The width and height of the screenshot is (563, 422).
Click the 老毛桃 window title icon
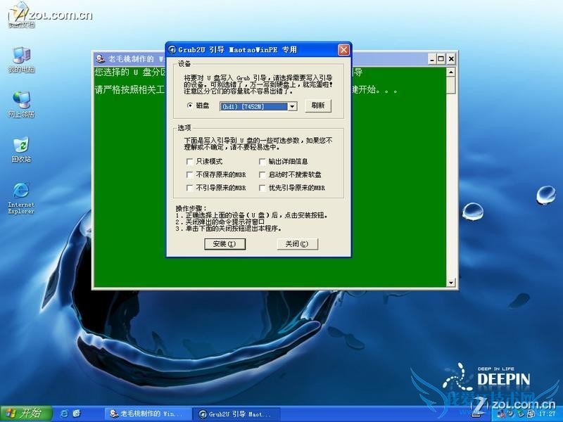pyautogui.click(x=101, y=58)
